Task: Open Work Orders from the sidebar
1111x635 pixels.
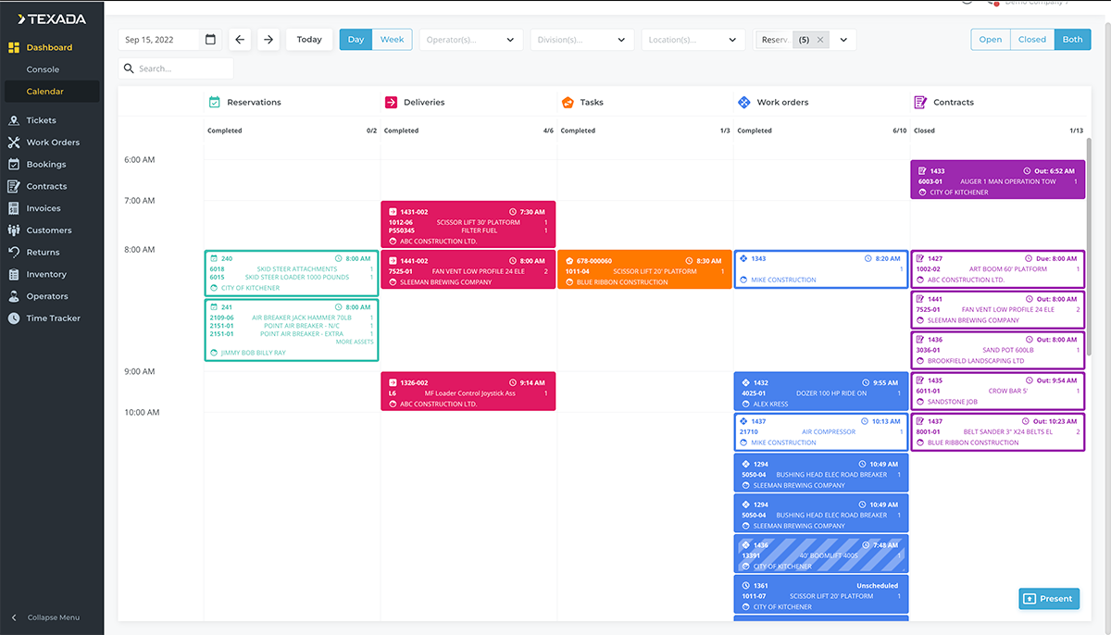Action: (52, 143)
